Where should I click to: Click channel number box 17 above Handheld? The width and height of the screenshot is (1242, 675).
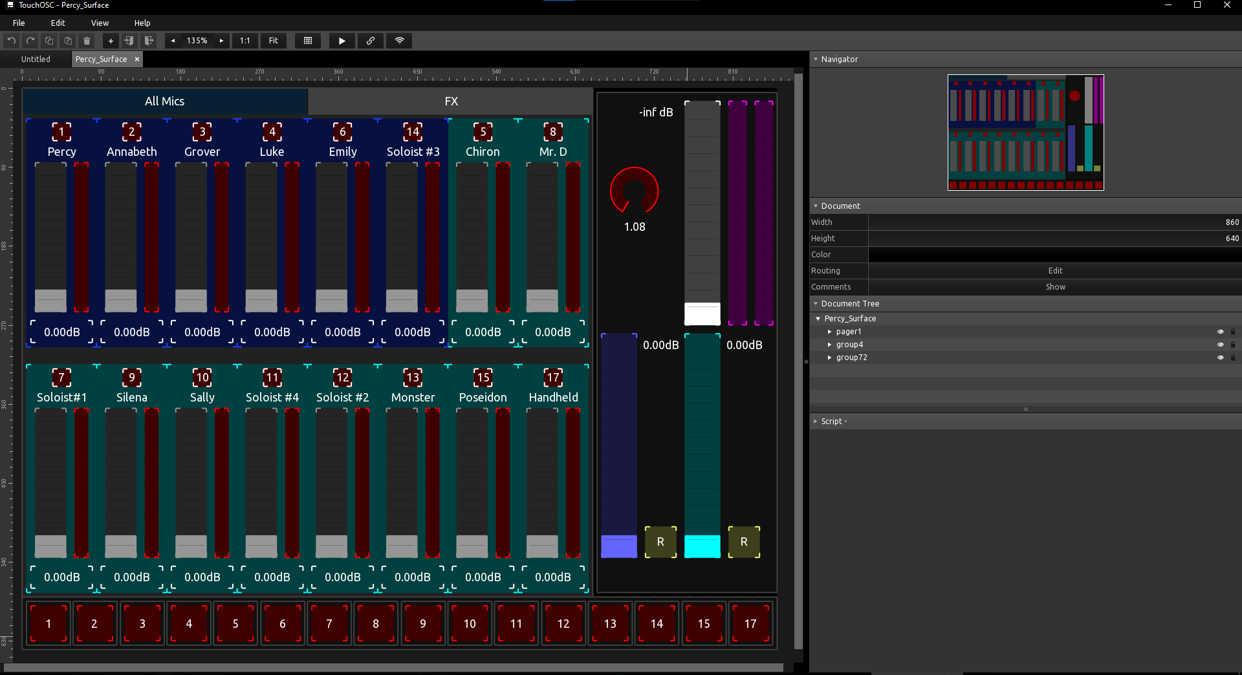(x=553, y=378)
